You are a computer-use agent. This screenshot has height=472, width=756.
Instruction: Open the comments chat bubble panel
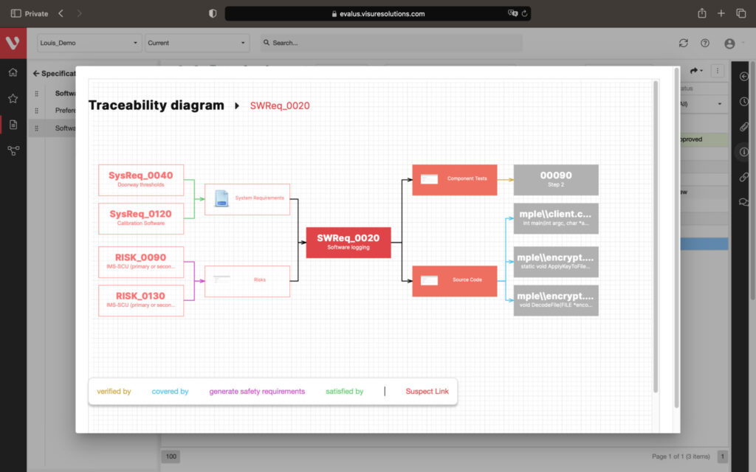point(743,202)
